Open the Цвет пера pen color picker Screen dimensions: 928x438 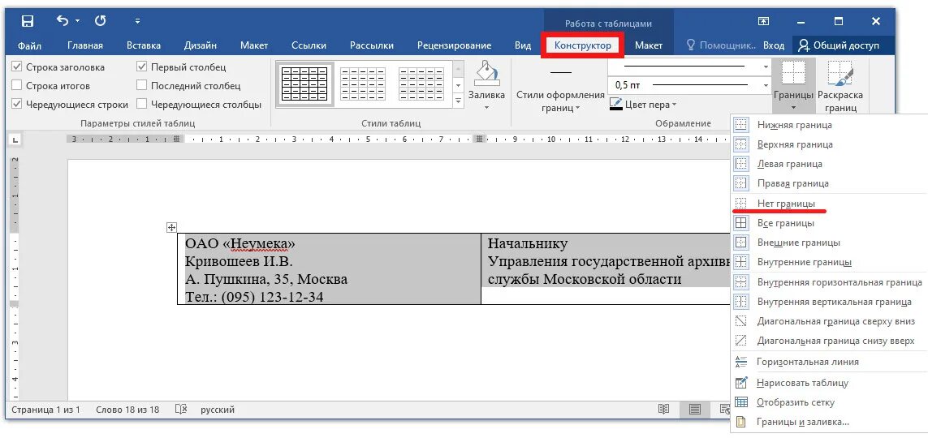coord(643,105)
